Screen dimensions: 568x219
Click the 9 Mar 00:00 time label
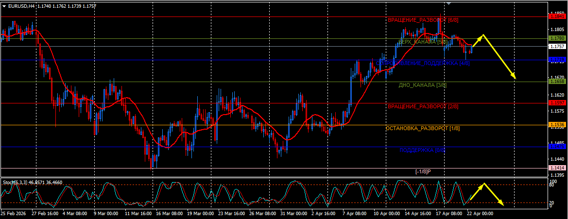click(106, 214)
